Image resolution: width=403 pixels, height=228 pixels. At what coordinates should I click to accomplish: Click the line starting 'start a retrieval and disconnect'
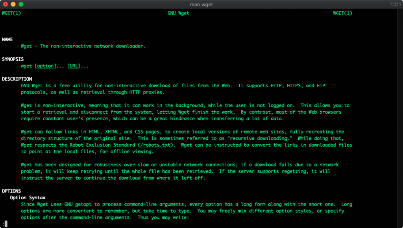pyautogui.click(x=181, y=112)
